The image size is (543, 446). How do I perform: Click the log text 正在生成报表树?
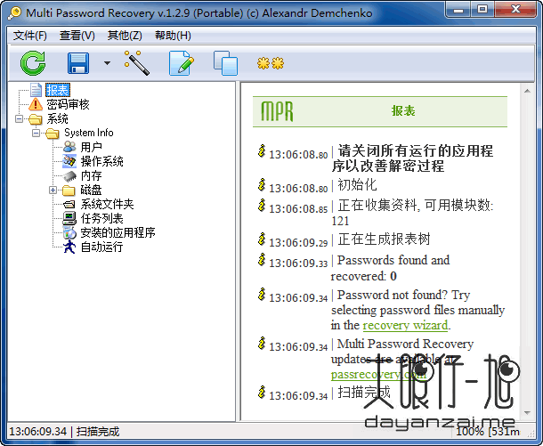click(384, 239)
